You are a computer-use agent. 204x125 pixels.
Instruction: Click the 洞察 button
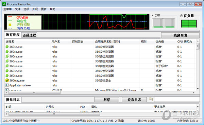pyautogui.click(x=107, y=100)
